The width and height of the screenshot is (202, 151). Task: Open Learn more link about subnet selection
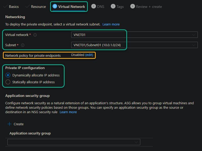111,24
